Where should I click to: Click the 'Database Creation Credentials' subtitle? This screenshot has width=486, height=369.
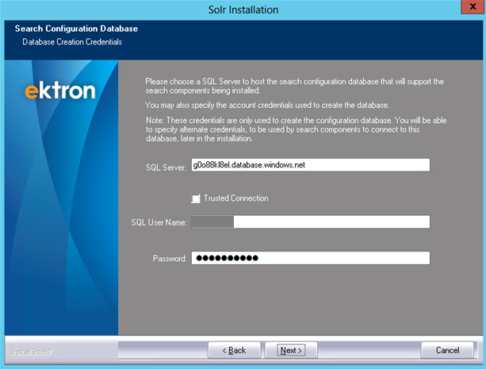72,42
